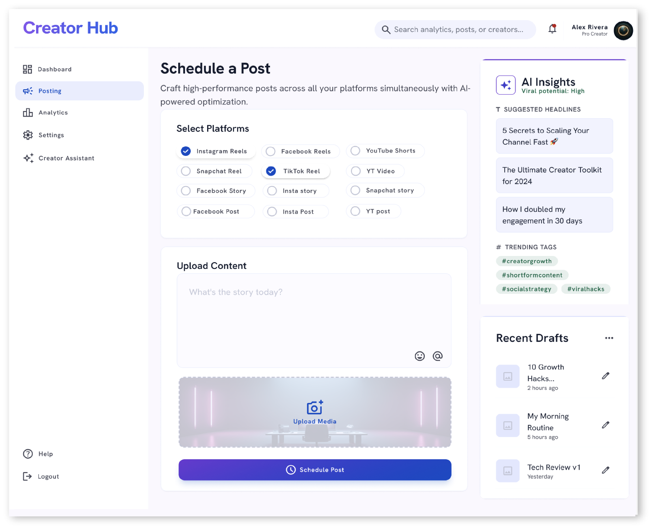653x530 pixels.
Task: Click the clock icon on Schedule Post
Action: click(x=291, y=470)
